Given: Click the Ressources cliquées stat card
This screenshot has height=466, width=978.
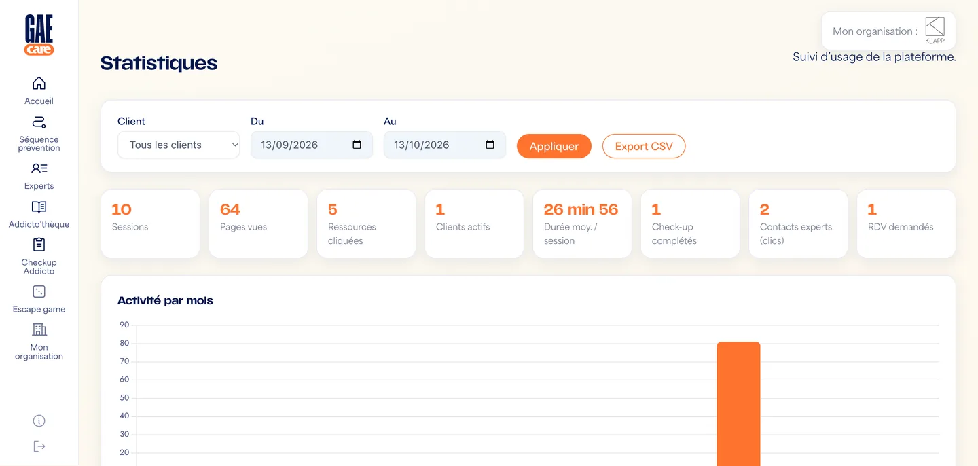Looking at the screenshot, I should tap(366, 223).
